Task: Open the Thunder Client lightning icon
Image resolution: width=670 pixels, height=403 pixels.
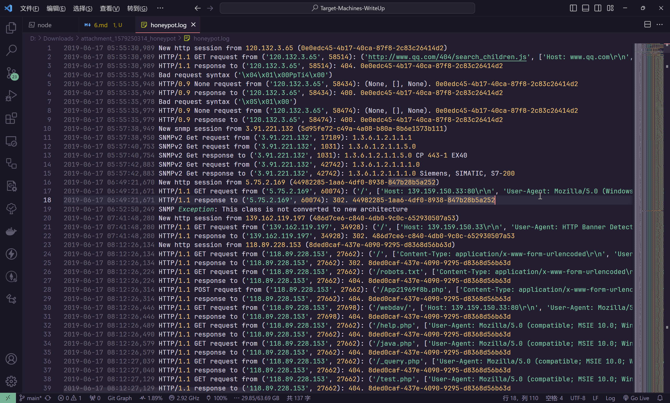Action: click(x=11, y=254)
